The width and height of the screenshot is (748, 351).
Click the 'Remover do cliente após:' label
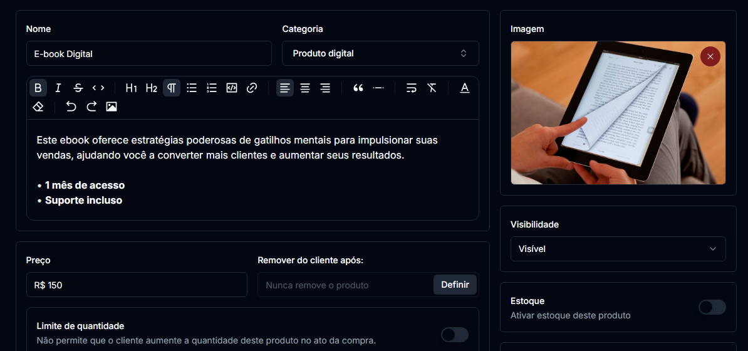point(311,260)
